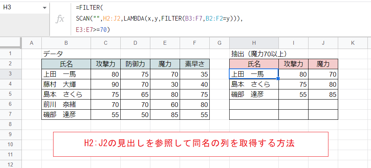Click cell E6 with value 60
Image resolution: width=371 pixels, height=168 pixels.
[x=165, y=104]
